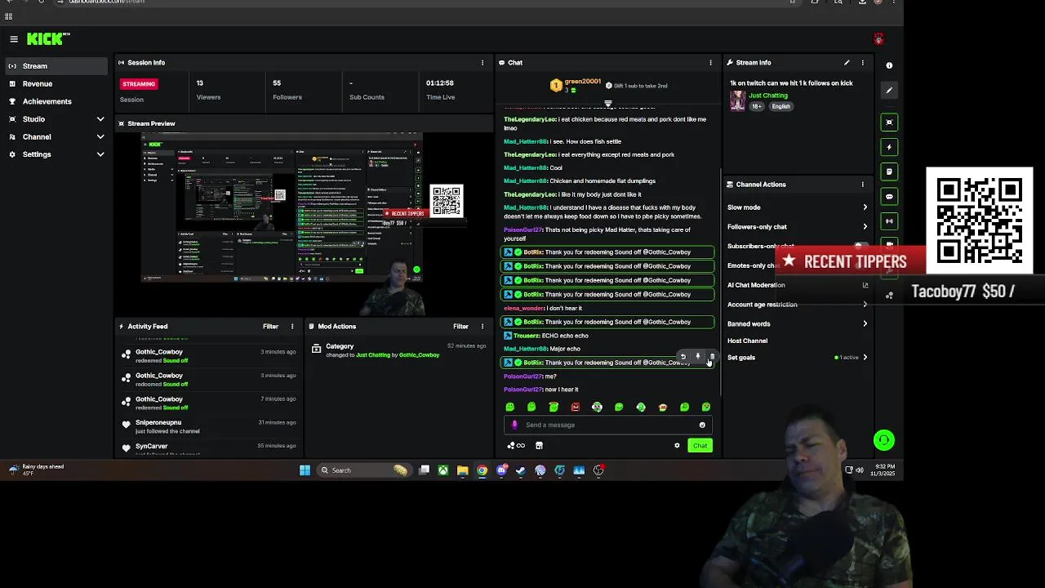Expand the Studio sidebar section

coord(100,119)
